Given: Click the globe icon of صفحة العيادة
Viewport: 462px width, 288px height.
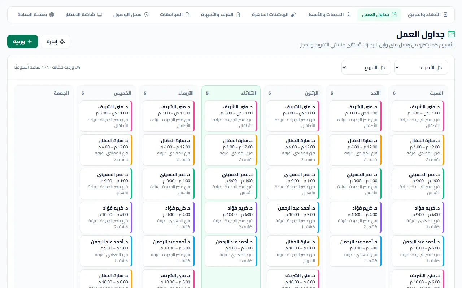Looking at the screenshot, I should pyautogui.click(x=52, y=15).
